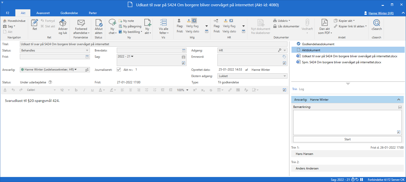This screenshot has width=406, height=182.
Task: Archive and close with Arkiver og luk
Action: click(63, 26)
